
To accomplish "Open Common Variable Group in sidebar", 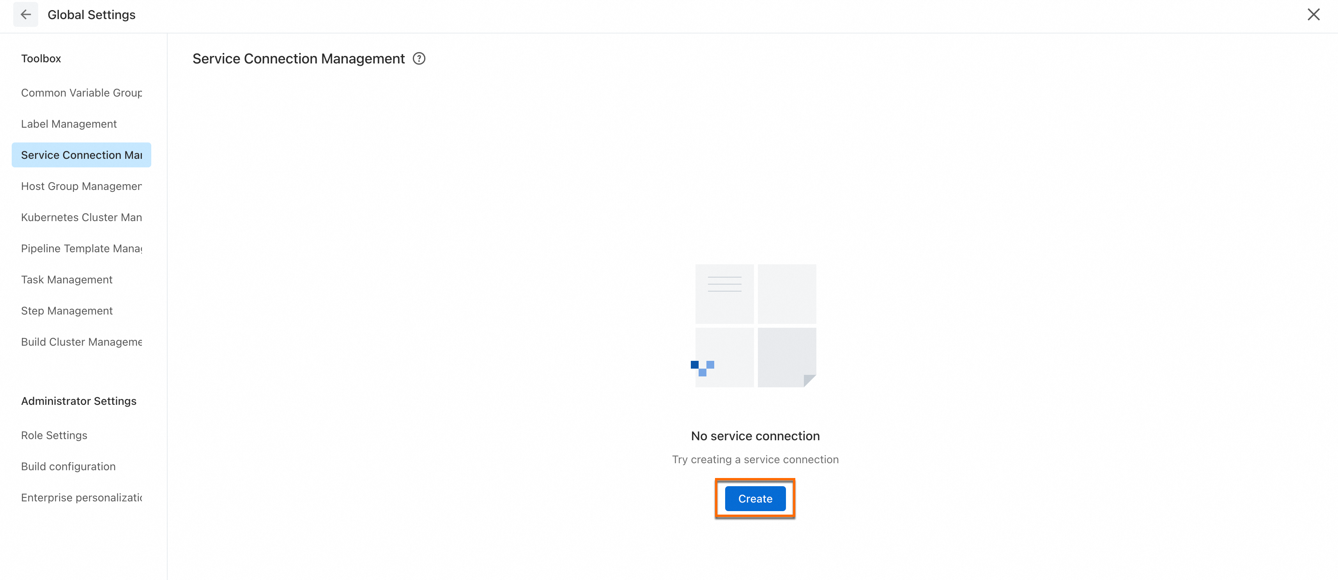I will tap(81, 93).
